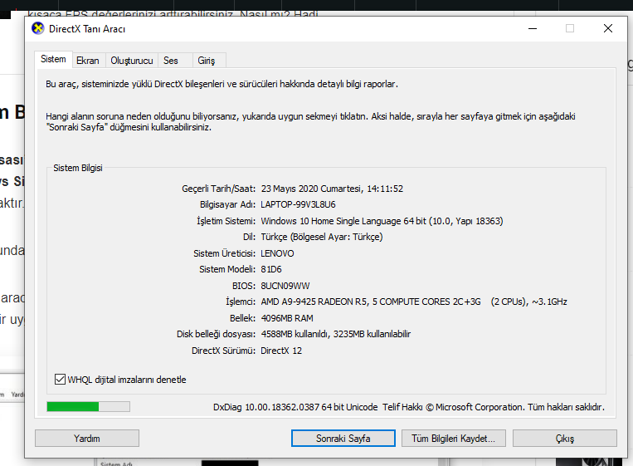Click the Bilgisayar Adı label

[227, 204]
